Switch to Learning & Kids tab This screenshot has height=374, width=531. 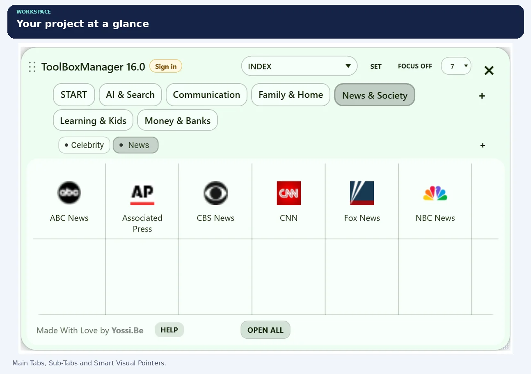[x=93, y=121]
